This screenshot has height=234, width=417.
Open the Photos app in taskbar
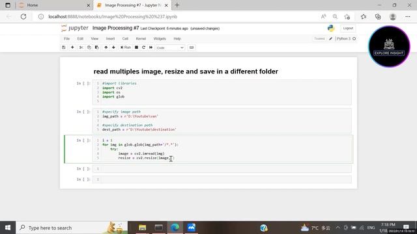[191, 227]
